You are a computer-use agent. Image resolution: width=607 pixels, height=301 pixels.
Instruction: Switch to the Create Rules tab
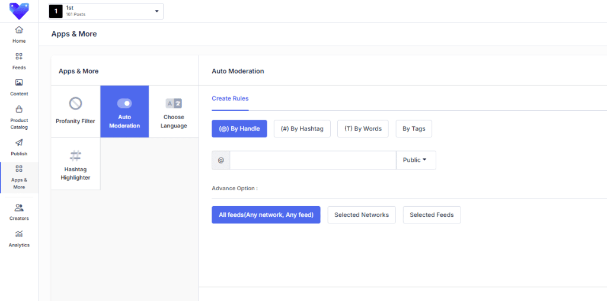tap(230, 98)
